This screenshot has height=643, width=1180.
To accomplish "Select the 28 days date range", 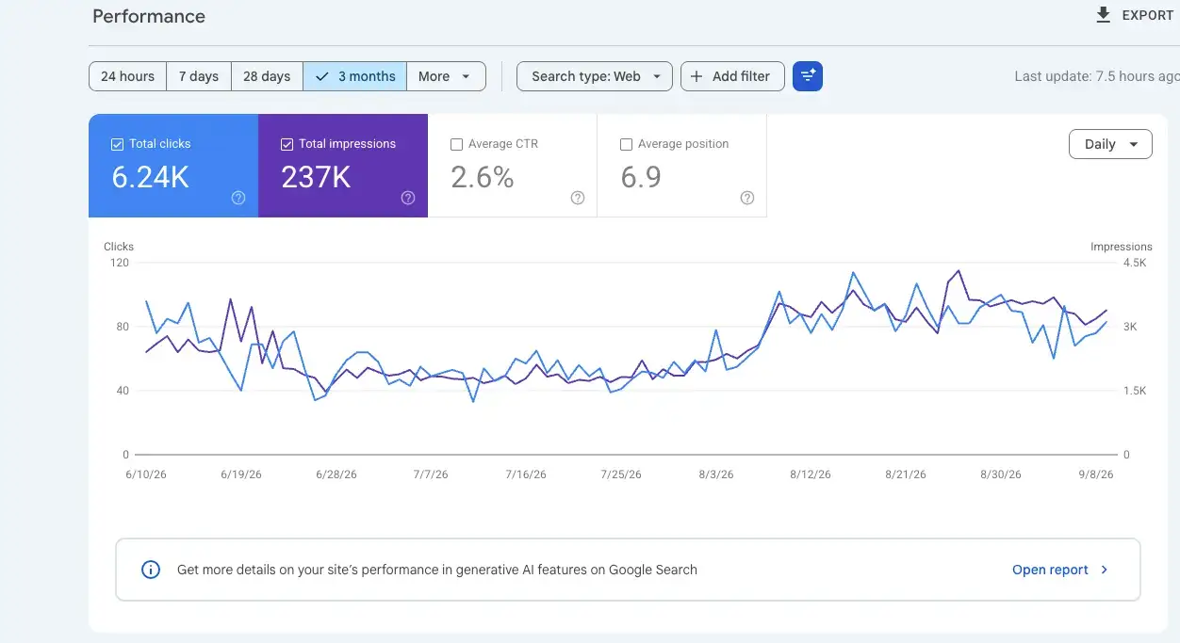I will pyautogui.click(x=267, y=76).
